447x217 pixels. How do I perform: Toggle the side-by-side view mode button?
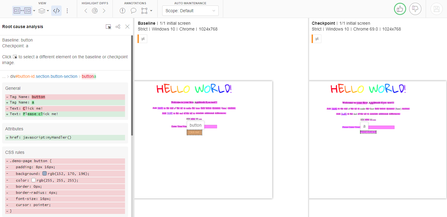pyautogui.click(x=22, y=11)
